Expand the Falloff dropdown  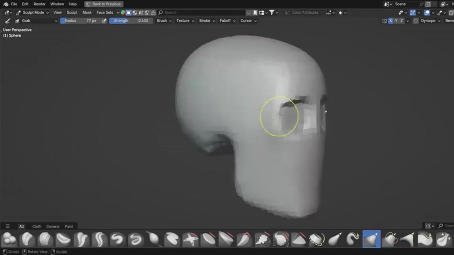tap(227, 21)
